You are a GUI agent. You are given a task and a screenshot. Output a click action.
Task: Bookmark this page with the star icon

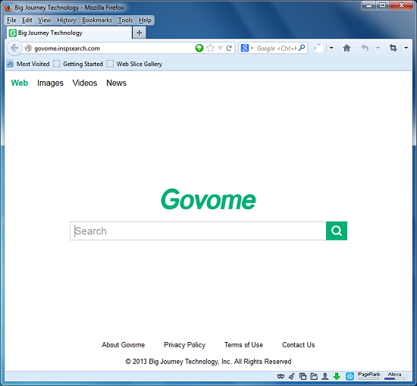pos(210,48)
